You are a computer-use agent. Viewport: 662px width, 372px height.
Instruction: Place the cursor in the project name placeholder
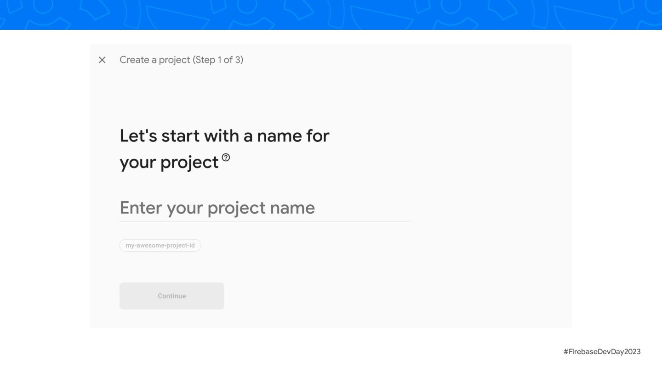pos(217,208)
